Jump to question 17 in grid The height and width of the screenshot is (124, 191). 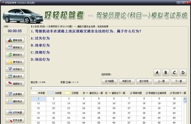tap(129, 104)
